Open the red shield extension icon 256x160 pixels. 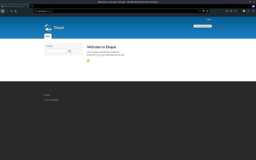click(236, 11)
